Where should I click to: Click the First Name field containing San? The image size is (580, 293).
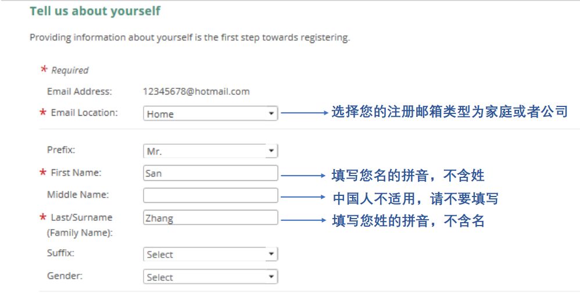[210, 173]
